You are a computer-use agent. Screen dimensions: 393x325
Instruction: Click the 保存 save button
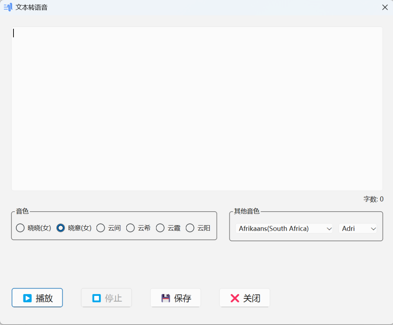175,298
